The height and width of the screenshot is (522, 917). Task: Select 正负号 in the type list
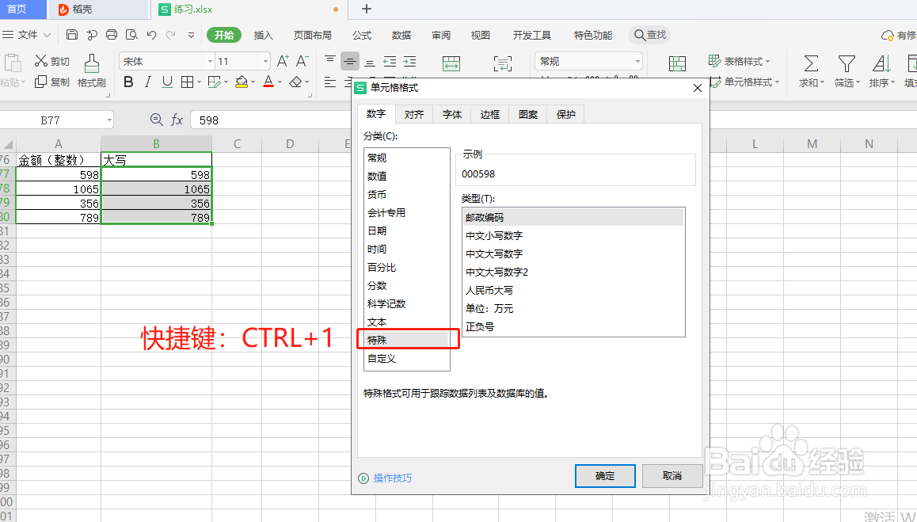(x=481, y=326)
